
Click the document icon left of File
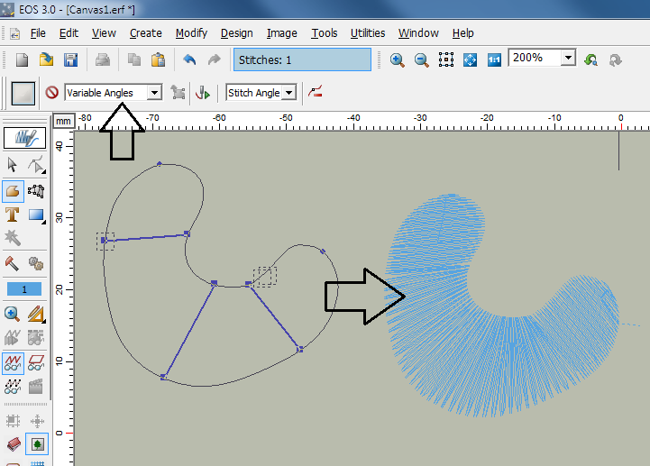[15, 33]
